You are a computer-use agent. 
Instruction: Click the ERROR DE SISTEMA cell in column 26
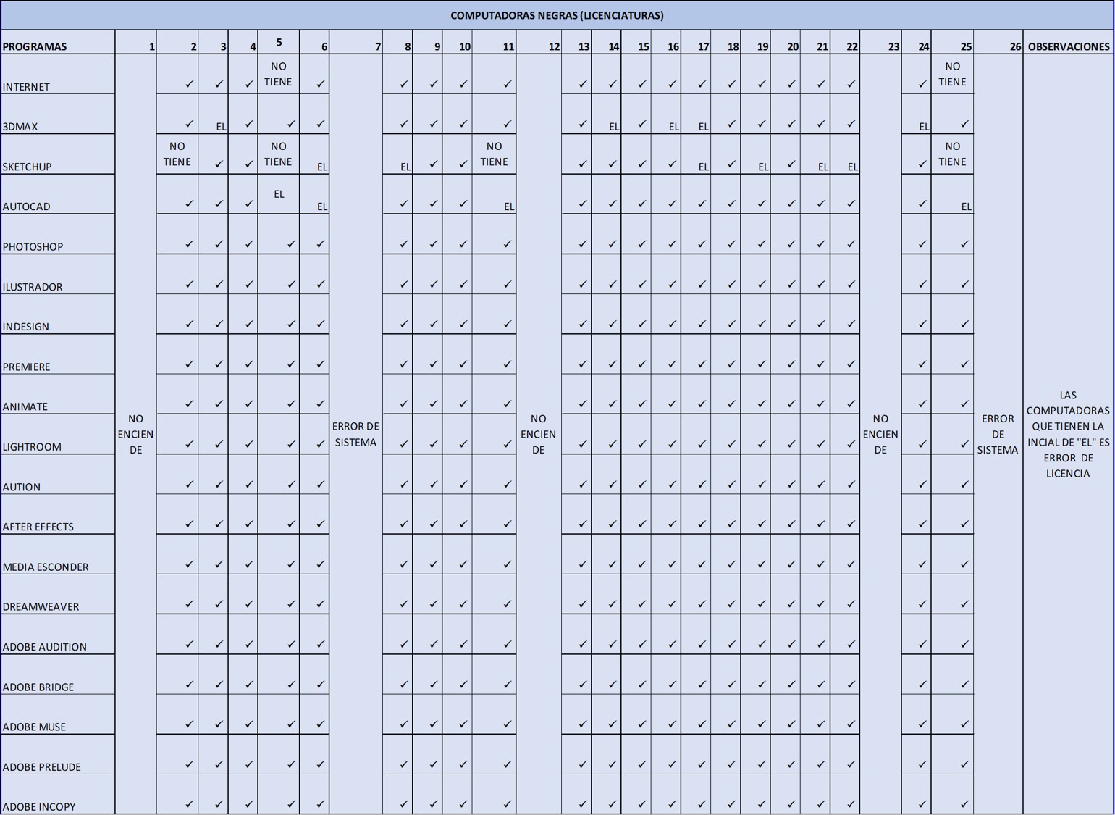click(x=998, y=434)
